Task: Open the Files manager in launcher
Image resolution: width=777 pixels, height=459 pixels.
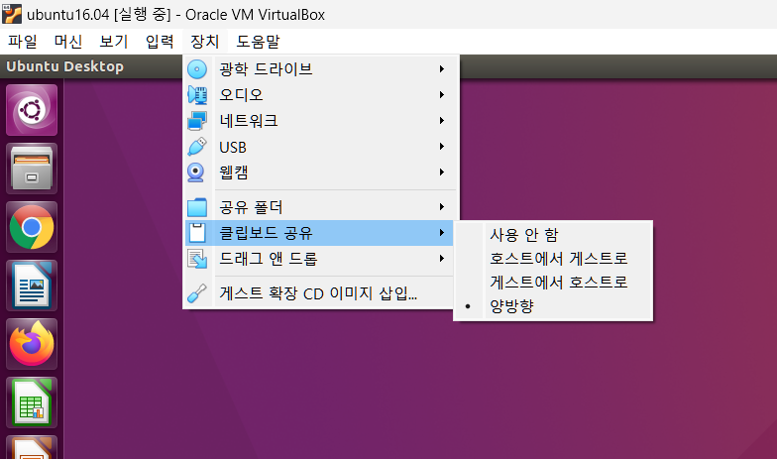Action: coord(32,169)
